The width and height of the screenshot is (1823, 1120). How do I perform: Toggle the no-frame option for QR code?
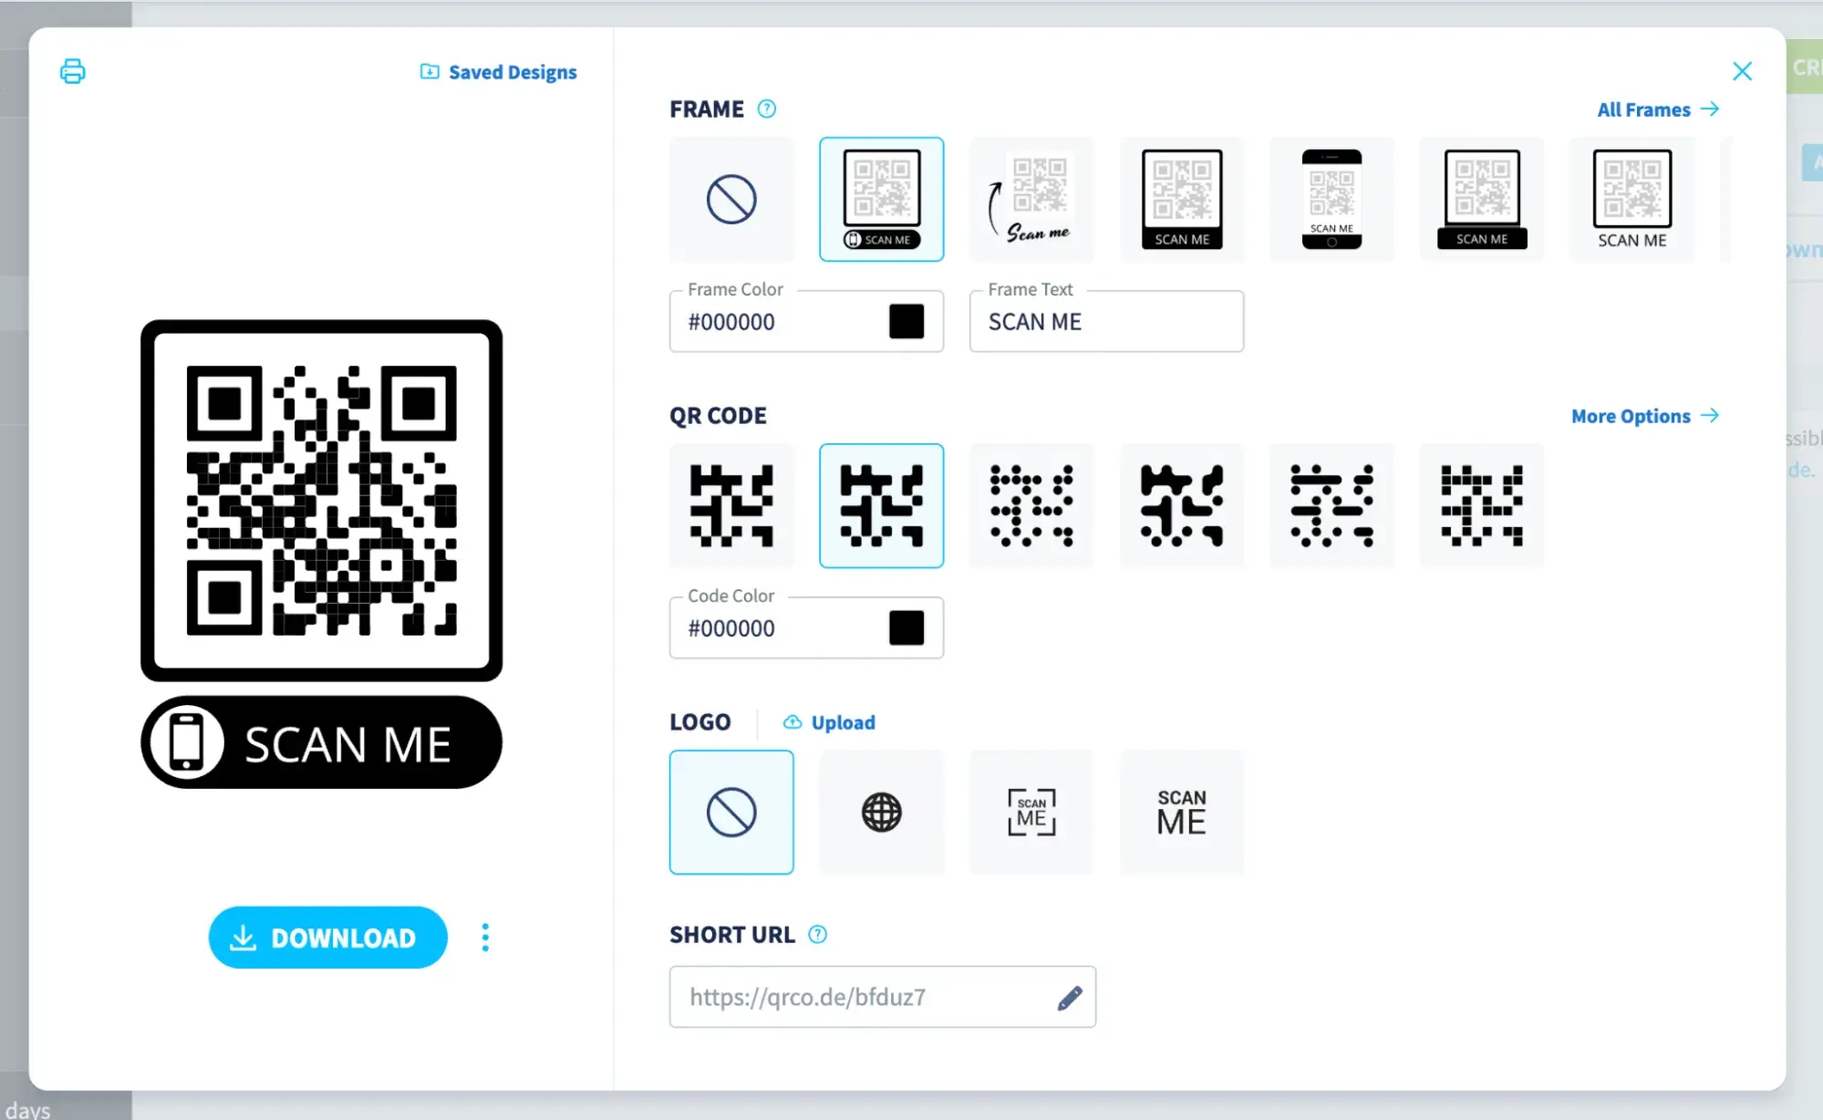tap(730, 198)
